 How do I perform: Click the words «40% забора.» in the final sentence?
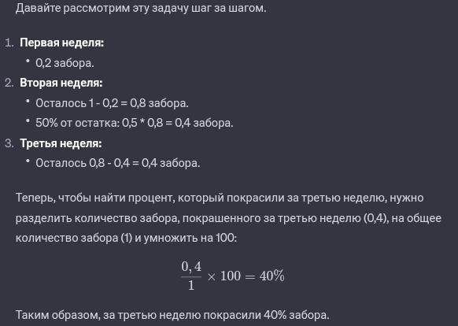[297, 315]
